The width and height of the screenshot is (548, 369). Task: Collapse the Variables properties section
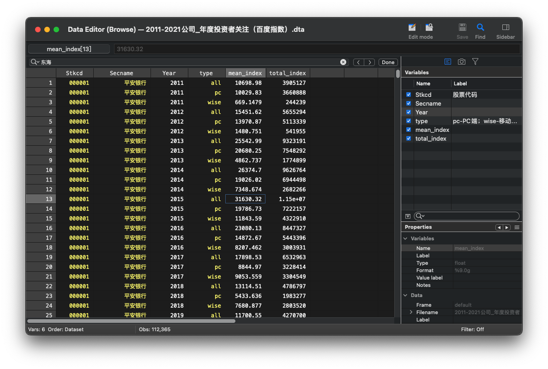pos(405,238)
